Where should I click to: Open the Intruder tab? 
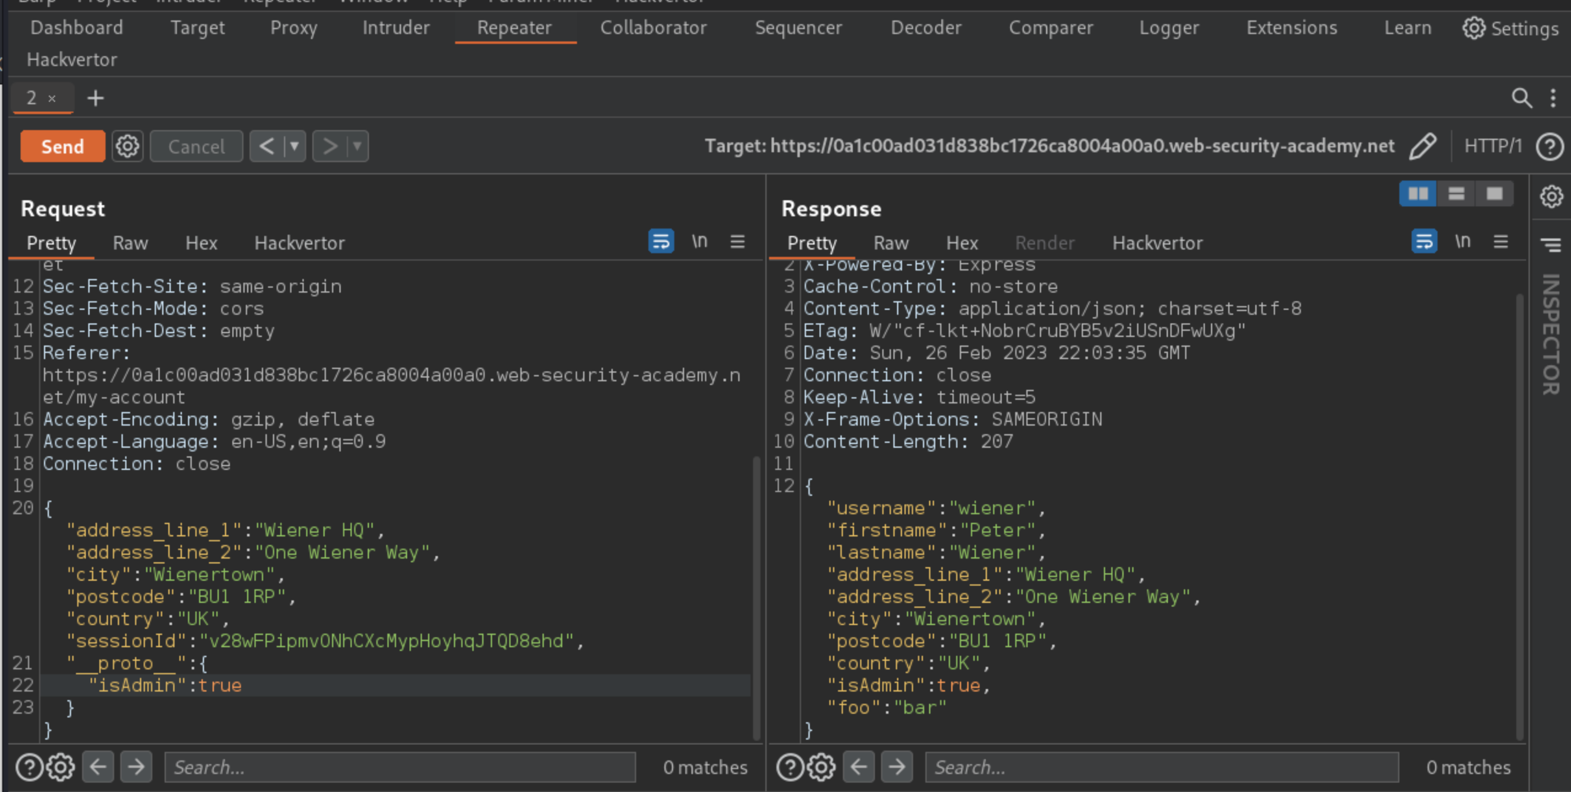click(x=396, y=28)
